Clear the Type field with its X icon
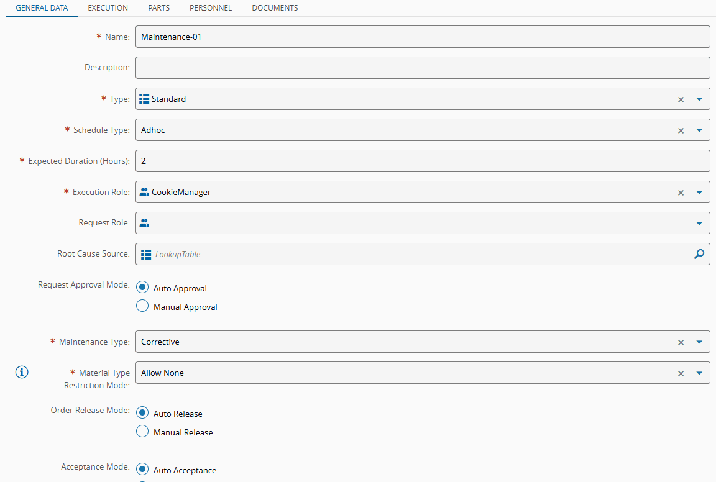Image resolution: width=716 pixels, height=482 pixels. [681, 99]
